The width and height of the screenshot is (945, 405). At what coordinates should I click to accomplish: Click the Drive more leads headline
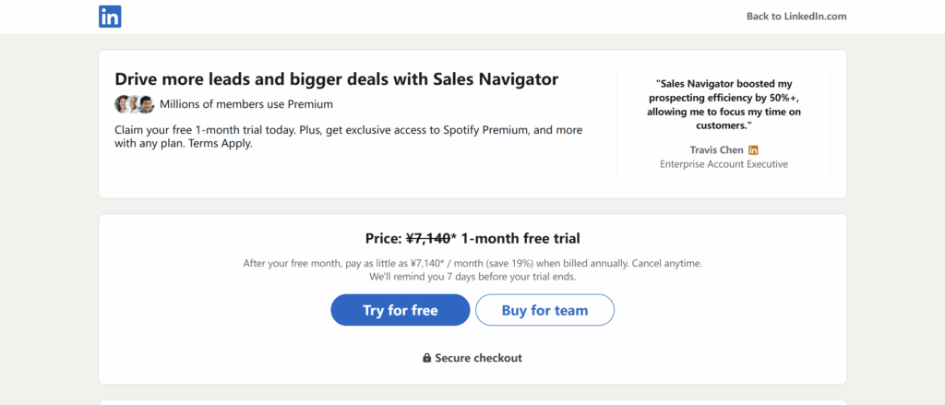336,79
